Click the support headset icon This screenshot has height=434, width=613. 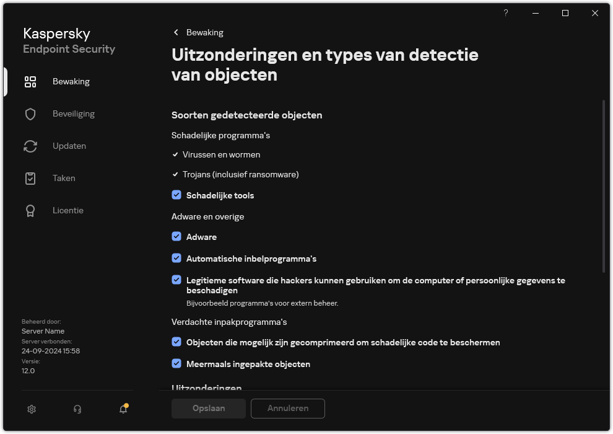point(77,409)
